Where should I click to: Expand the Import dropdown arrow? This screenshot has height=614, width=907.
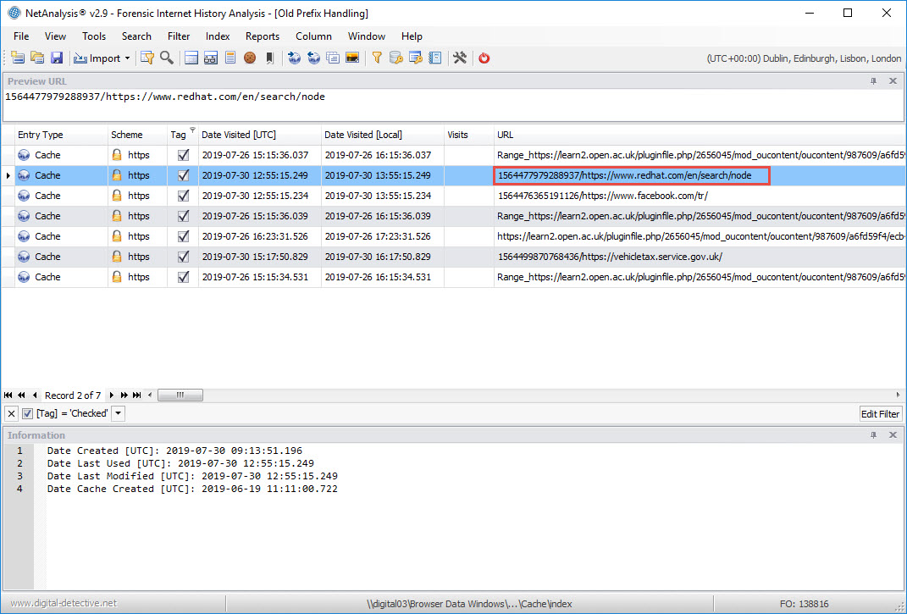pyautogui.click(x=127, y=58)
